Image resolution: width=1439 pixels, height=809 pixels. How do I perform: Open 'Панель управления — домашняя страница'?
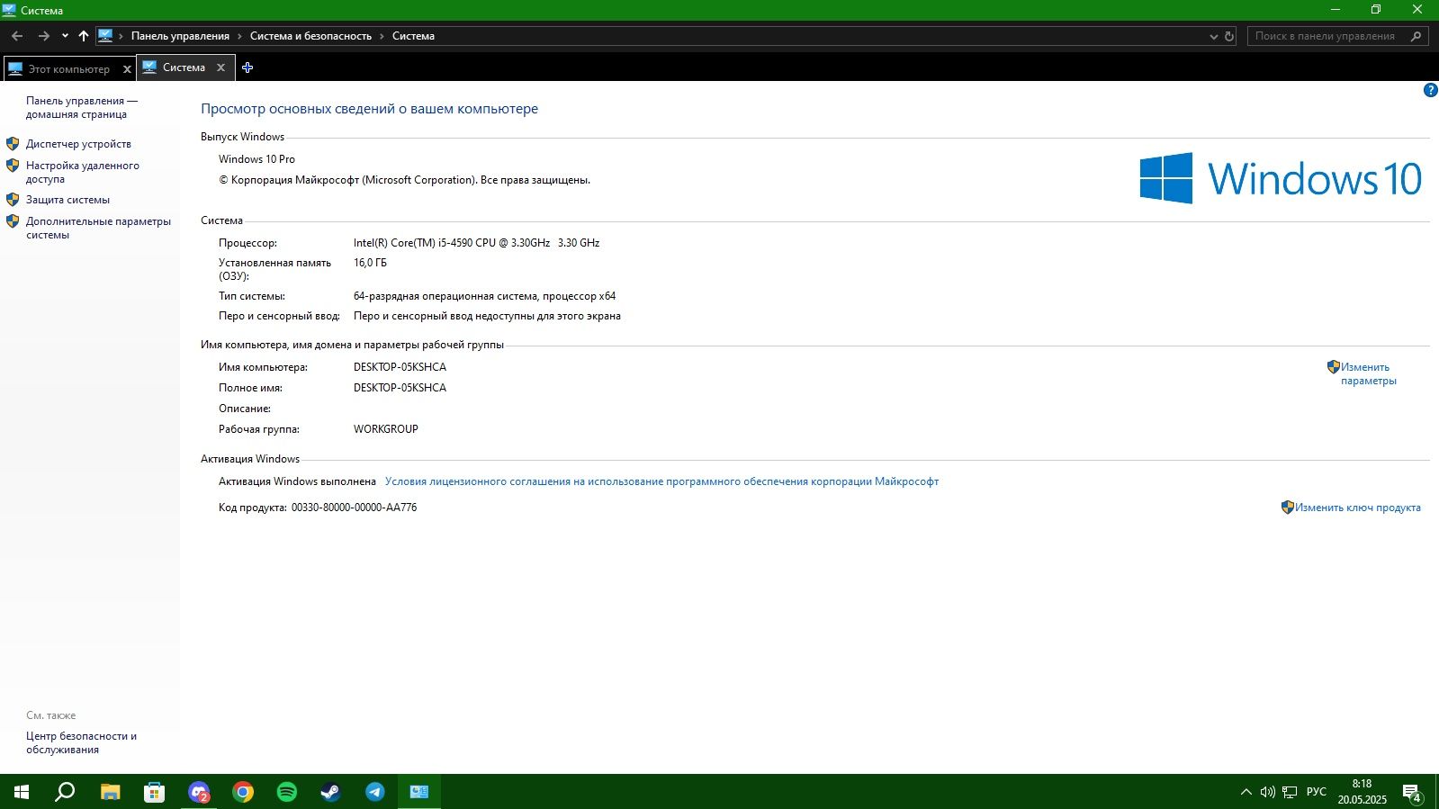tap(82, 107)
